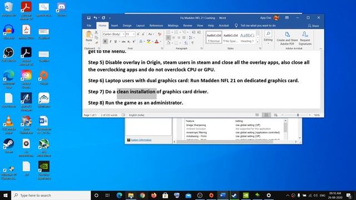Click System Information link in background window
This screenshot has height=200, width=356.
(141, 140)
